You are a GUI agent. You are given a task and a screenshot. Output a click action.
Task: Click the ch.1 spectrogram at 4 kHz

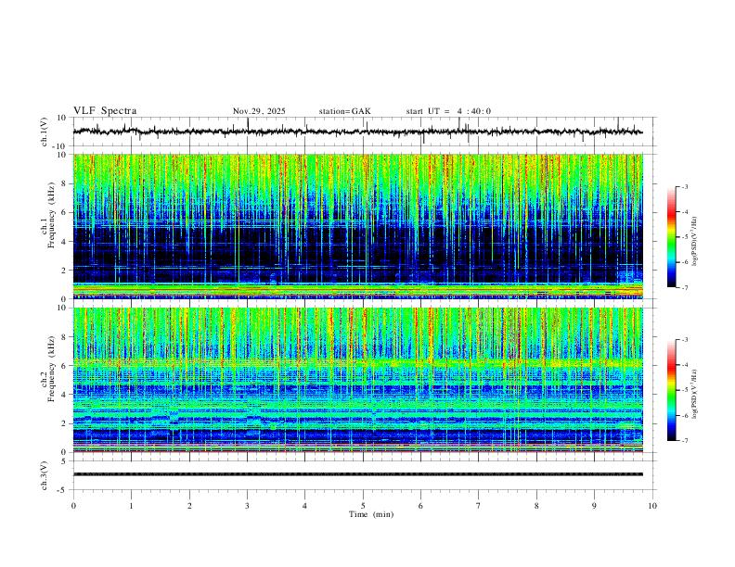(357, 242)
